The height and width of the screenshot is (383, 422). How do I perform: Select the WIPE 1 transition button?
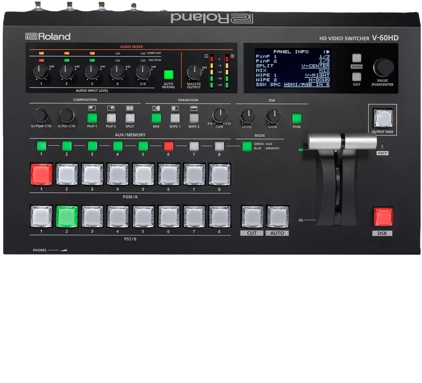click(x=175, y=118)
